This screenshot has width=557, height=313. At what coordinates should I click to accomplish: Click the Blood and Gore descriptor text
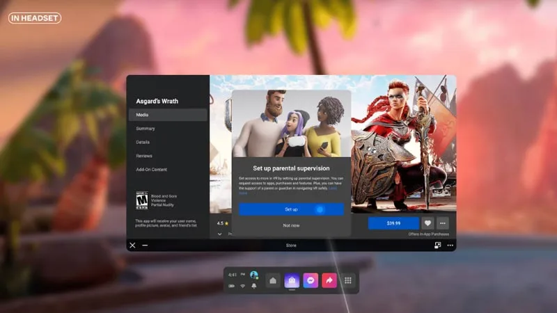(164, 196)
